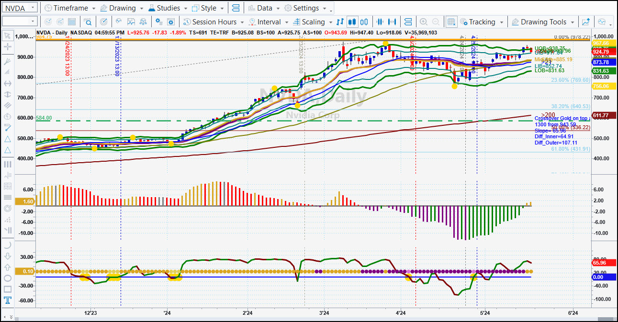Open the Timeframe menu
This screenshot has width=618, height=322.
coord(69,8)
